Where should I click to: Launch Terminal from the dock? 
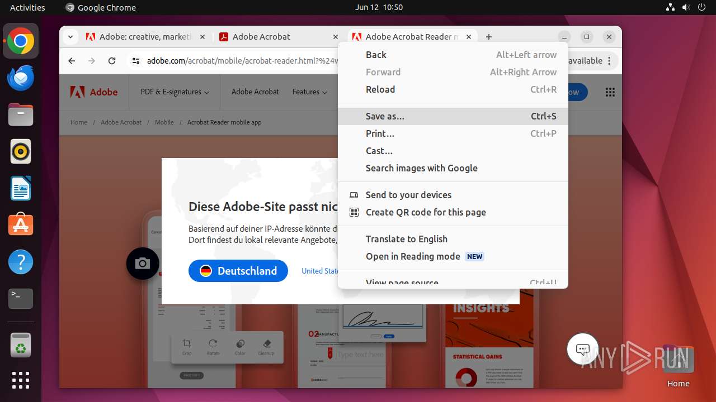click(21, 299)
